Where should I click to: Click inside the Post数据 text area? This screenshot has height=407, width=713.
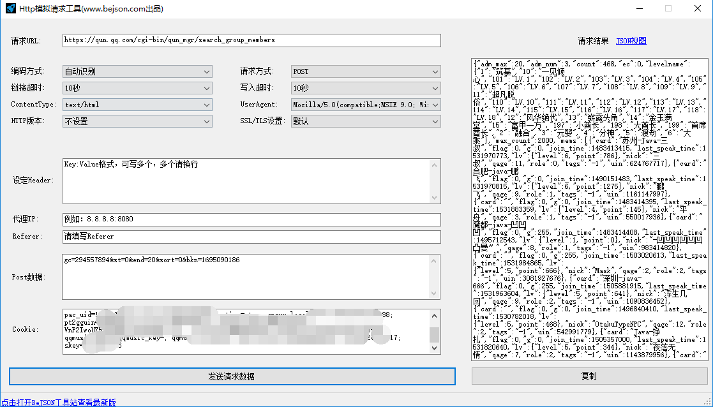click(246, 277)
